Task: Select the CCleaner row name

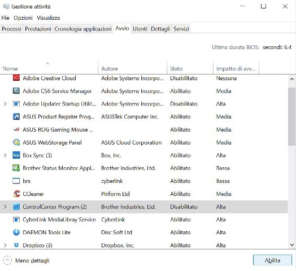Action: coord(33,194)
